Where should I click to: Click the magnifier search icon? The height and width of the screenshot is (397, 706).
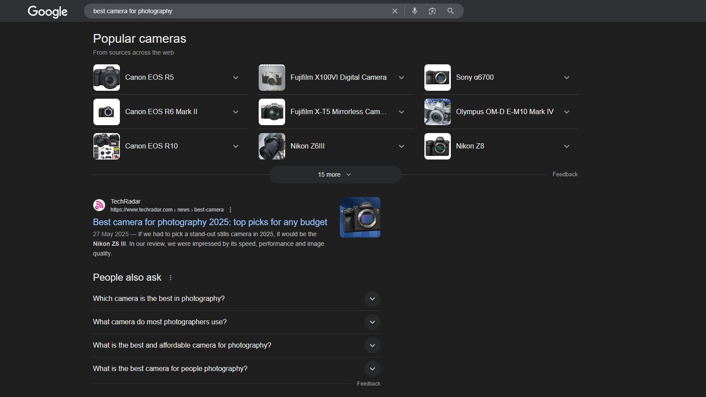[x=450, y=11]
